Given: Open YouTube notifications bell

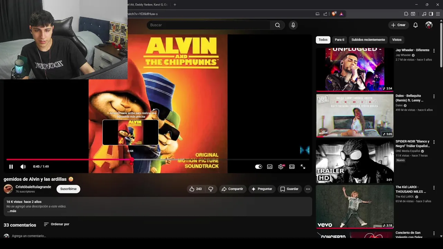Looking at the screenshot, I should (x=416, y=25).
